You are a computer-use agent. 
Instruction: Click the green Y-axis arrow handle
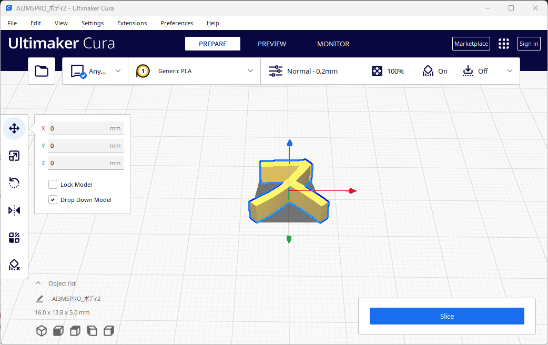tap(289, 239)
